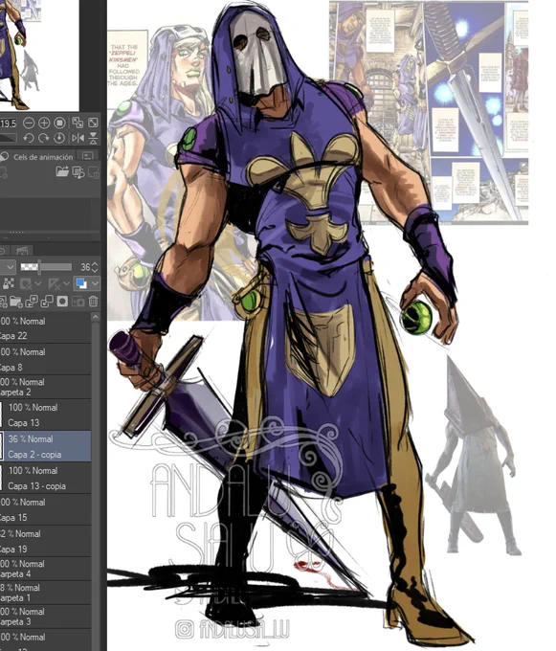Select the Carpeta 1 folder layer
556x651 pixels.
(45, 593)
